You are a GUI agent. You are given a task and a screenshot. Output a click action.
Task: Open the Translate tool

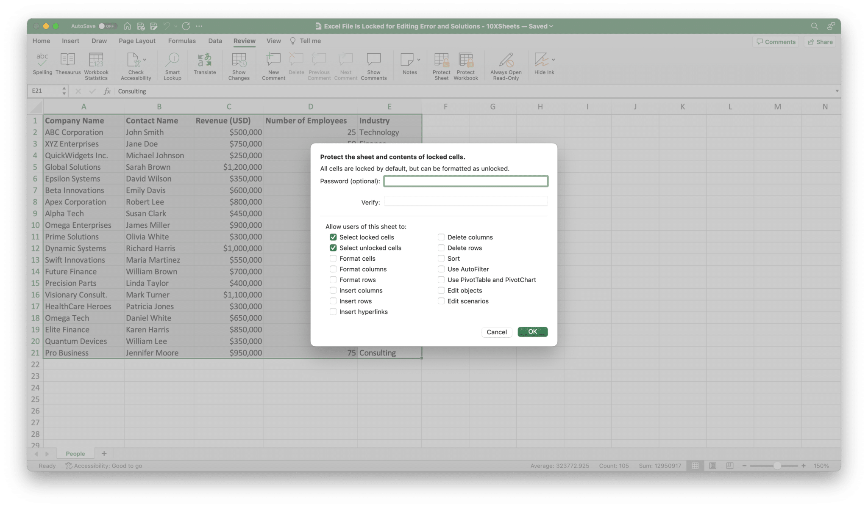coord(205,64)
